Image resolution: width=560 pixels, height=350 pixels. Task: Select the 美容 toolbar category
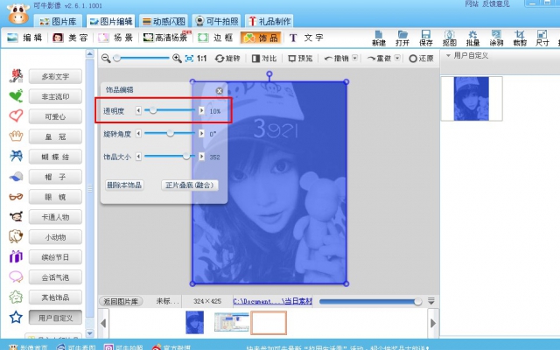coord(70,38)
